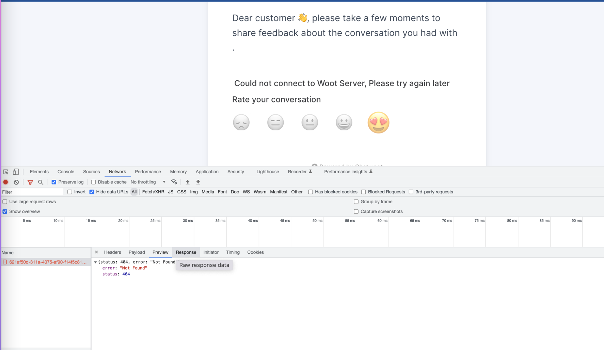Select the heart-eyes rating emoji
The width and height of the screenshot is (604, 350).
pyautogui.click(x=378, y=123)
